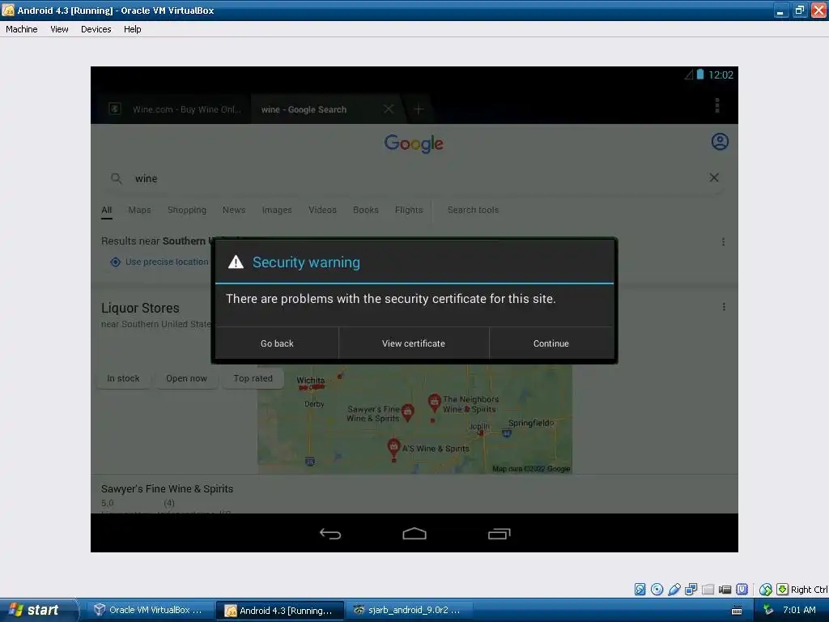
Task: Select the All search category
Action: (x=106, y=210)
